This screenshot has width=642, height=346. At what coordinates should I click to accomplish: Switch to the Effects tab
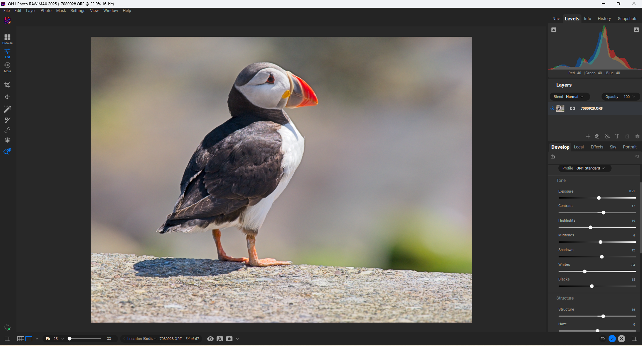point(597,147)
